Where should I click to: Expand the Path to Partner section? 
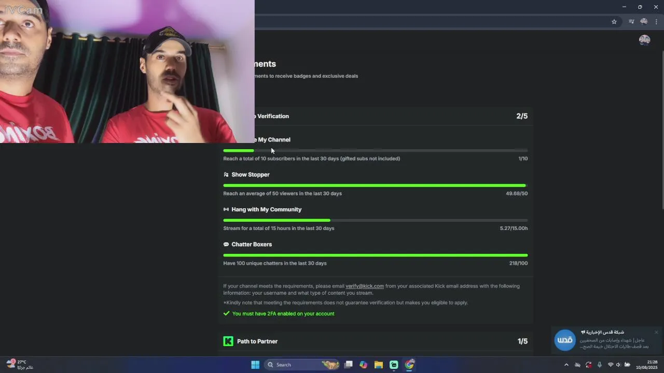click(x=376, y=341)
